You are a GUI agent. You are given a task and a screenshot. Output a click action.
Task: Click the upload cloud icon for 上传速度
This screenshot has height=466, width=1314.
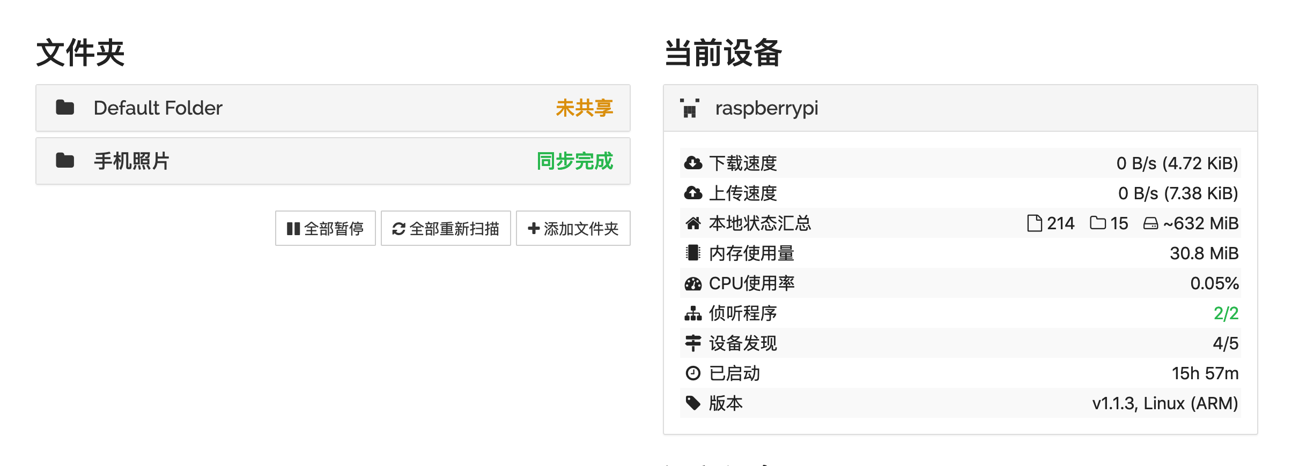coord(693,193)
